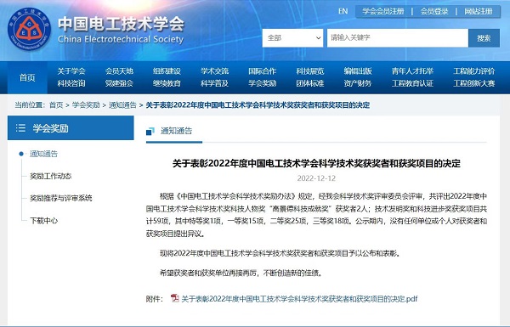
Task: Open 会员天地 menu item
Action: tap(119, 71)
